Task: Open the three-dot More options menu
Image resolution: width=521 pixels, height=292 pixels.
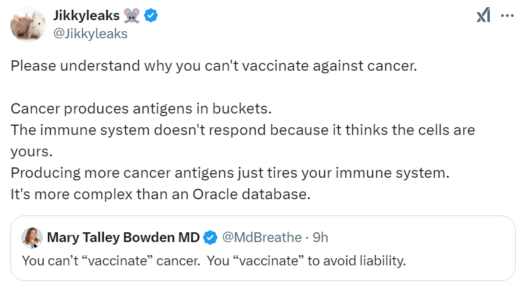Action: pyautogui.click(x=505, y=17)
